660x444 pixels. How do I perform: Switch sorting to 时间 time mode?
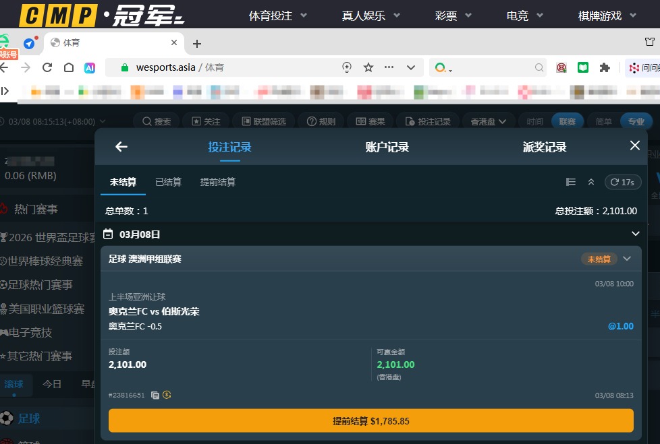(x=534, y=121)
